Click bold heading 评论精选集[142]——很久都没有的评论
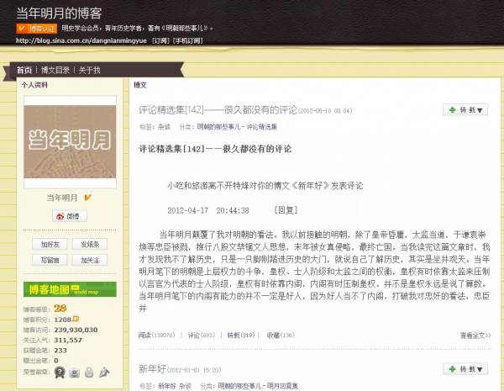The image size is (504, 391). pyautogui.click(x=215, y=149)
